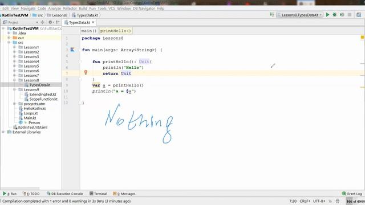Image resolution: width=365 pixels, height=205 pixels.
Task: Click Lessons8 breadcrumb in navigation bar
Action: tap(57, 15)
